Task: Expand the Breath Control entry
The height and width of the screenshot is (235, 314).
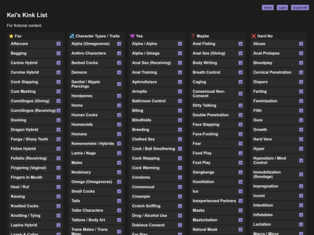Action: click(x=241, y=73)
